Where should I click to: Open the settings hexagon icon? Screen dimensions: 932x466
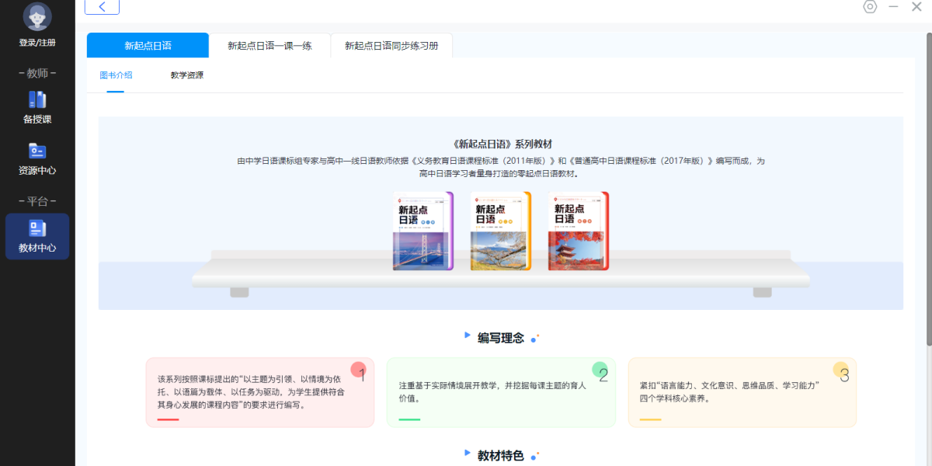[870, 7]
